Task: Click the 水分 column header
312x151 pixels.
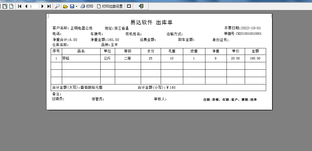Action: 151,51
